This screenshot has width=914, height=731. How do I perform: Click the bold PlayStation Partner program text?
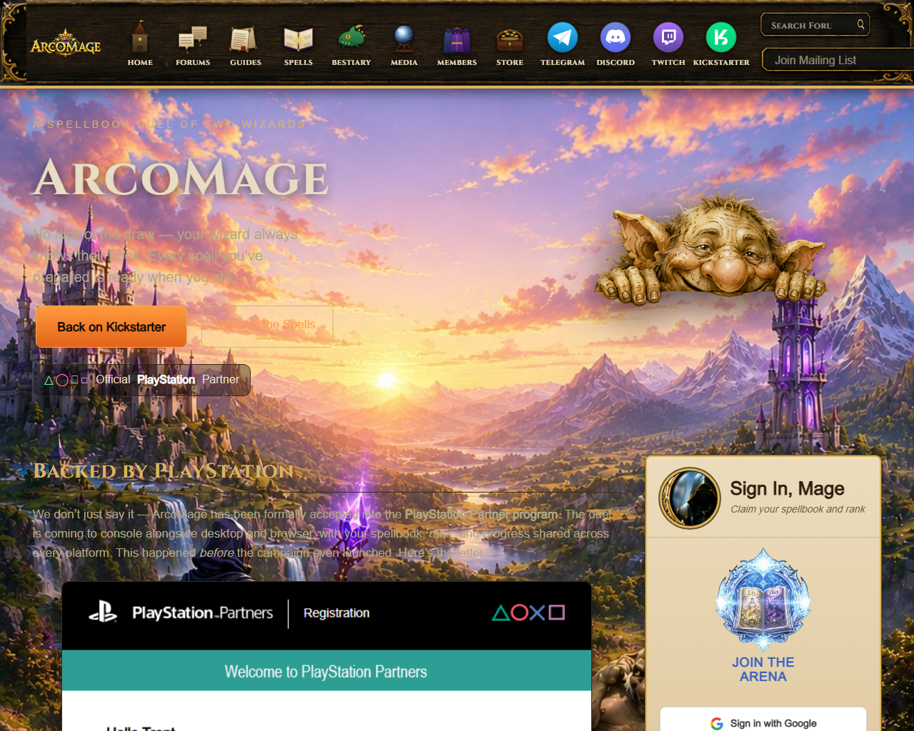482,514
